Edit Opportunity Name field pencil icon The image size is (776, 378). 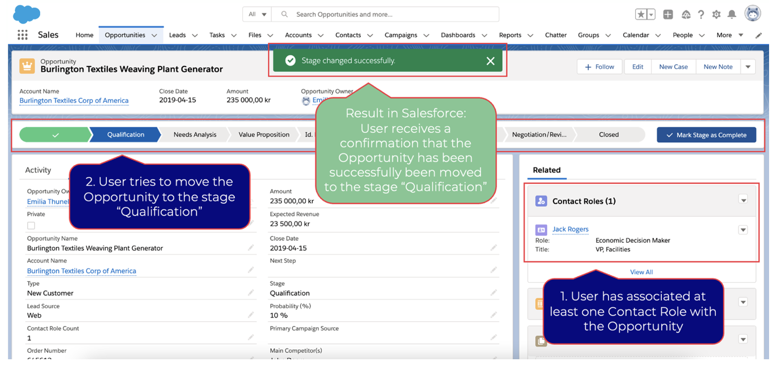[251, 248]
